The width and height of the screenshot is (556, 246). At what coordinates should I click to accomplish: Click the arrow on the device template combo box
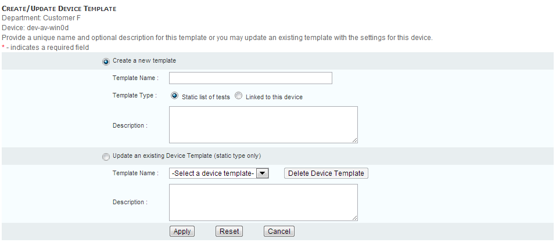pos(262,173)
